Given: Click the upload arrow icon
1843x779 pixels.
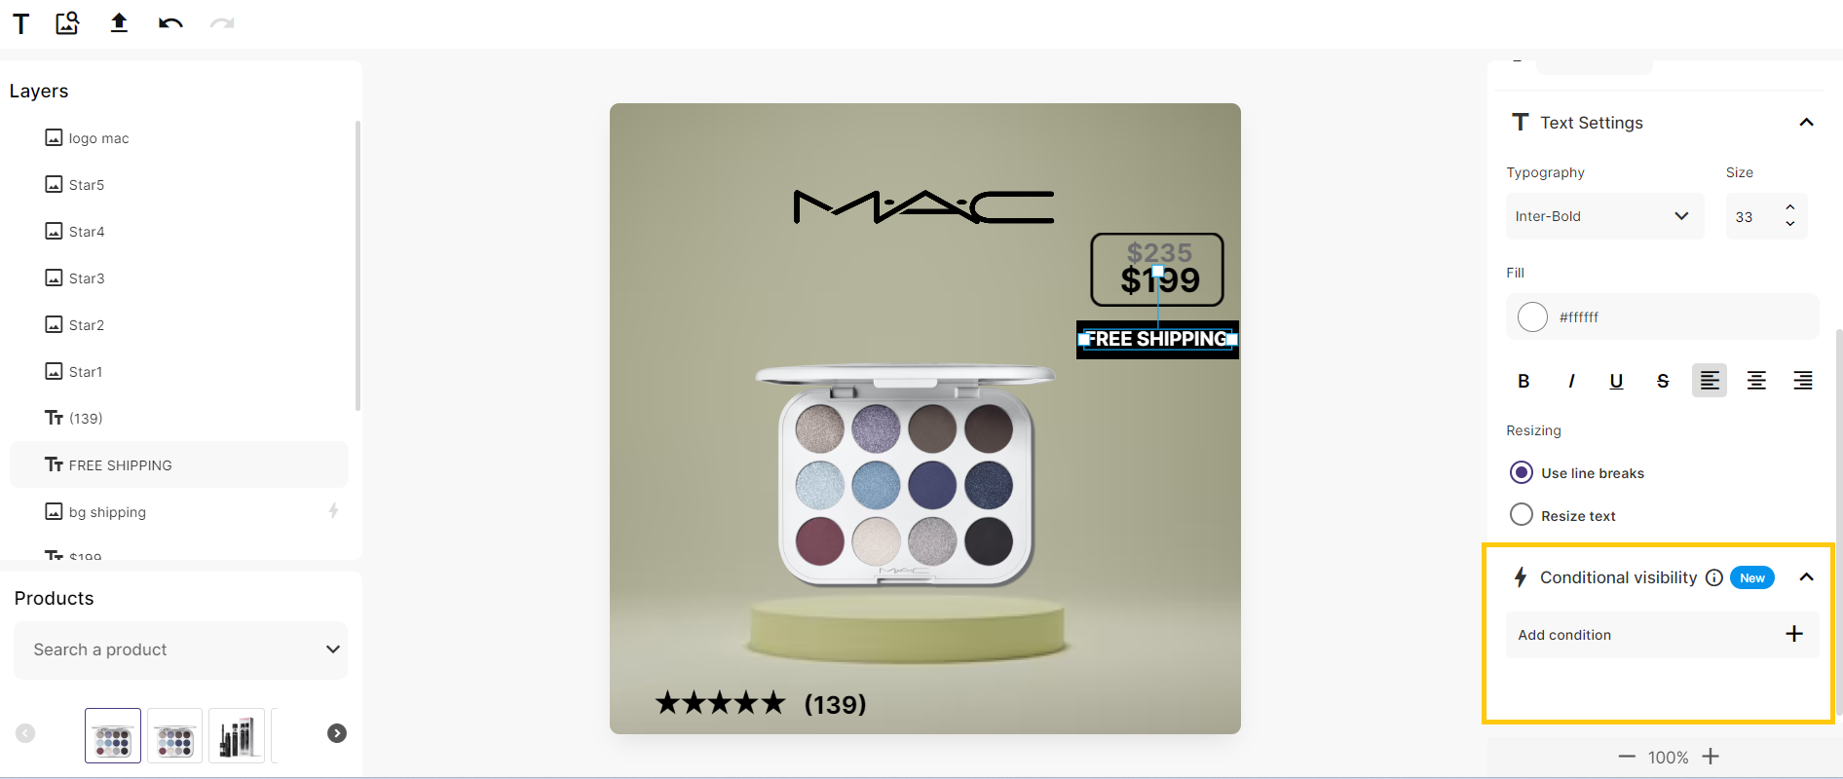Looking at the screenshot, I should [x=119, y=22].
